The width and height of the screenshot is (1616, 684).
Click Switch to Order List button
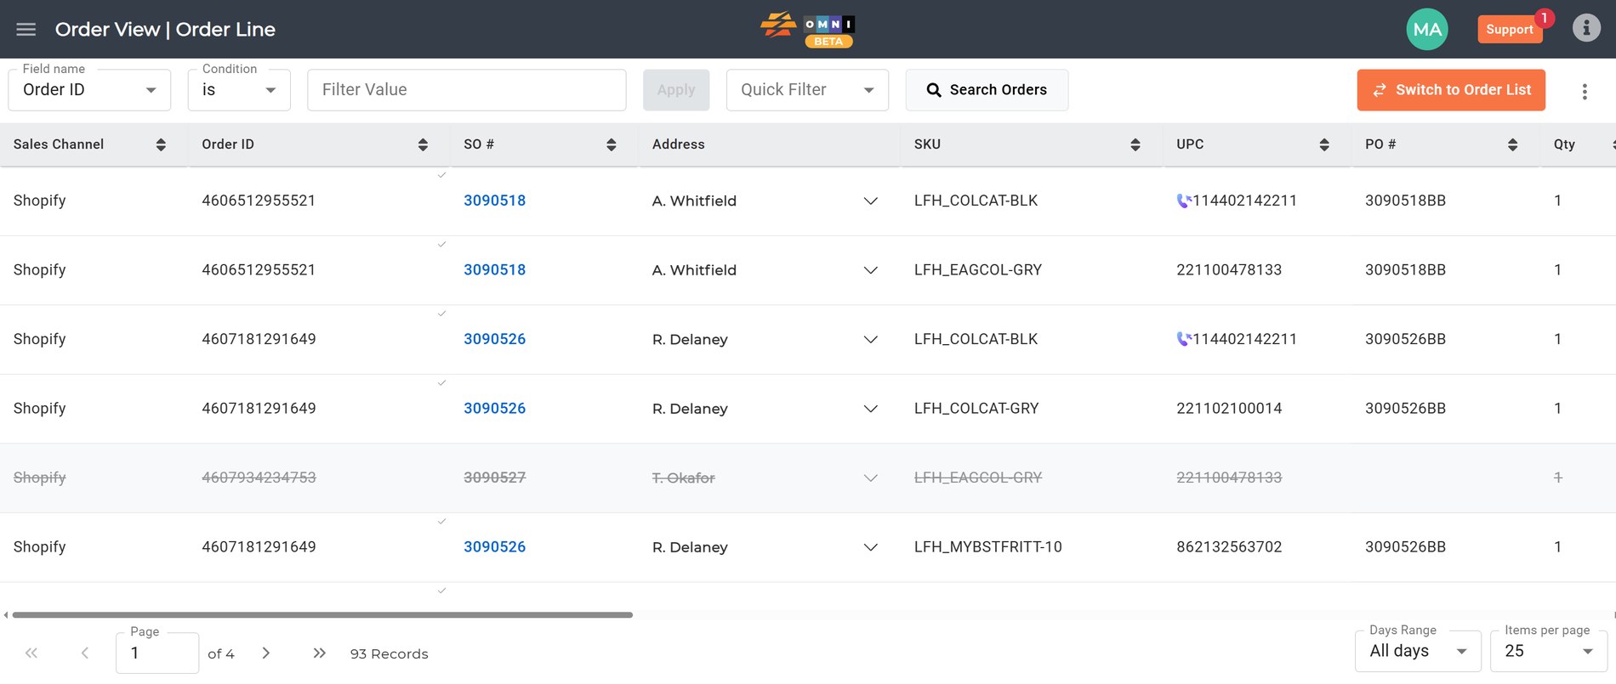[1451, 90]
